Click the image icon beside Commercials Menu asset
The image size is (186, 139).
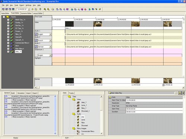pos(78,131)
